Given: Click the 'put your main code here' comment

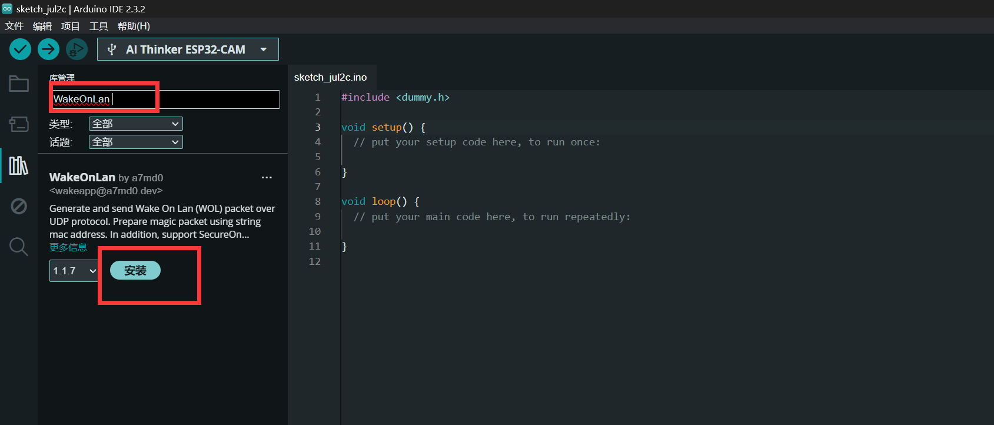Looking at the screenshot, I should [x=492, y=217].
